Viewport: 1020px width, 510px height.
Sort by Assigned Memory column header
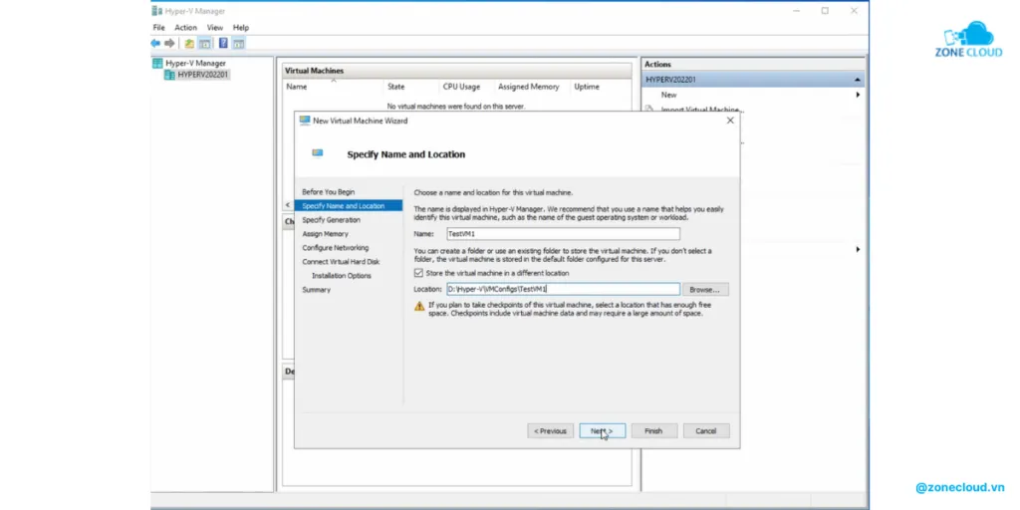tap(528, 87)
